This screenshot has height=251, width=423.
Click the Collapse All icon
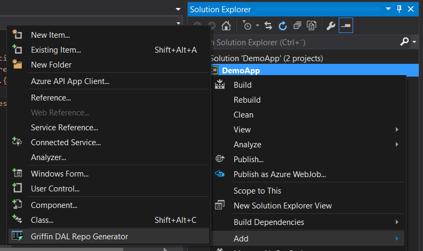(x=297, y=26)
